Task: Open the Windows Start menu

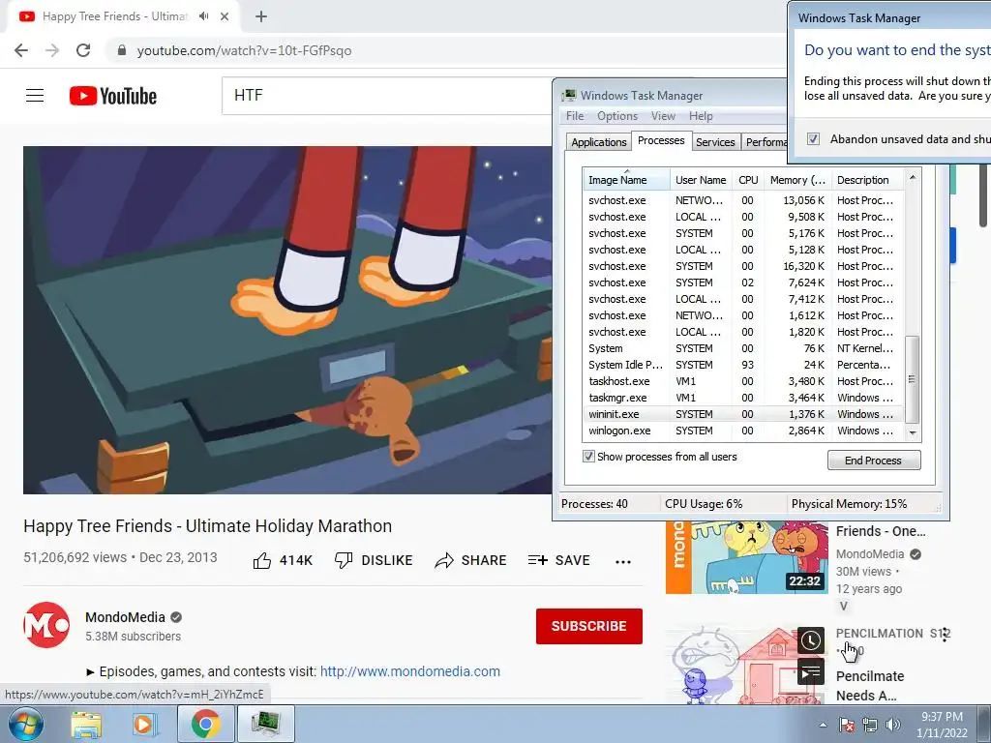Action: point(26,724)
